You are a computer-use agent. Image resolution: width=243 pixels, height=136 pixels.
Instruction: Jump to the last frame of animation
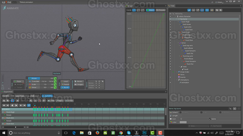click(x=25, y=105)
